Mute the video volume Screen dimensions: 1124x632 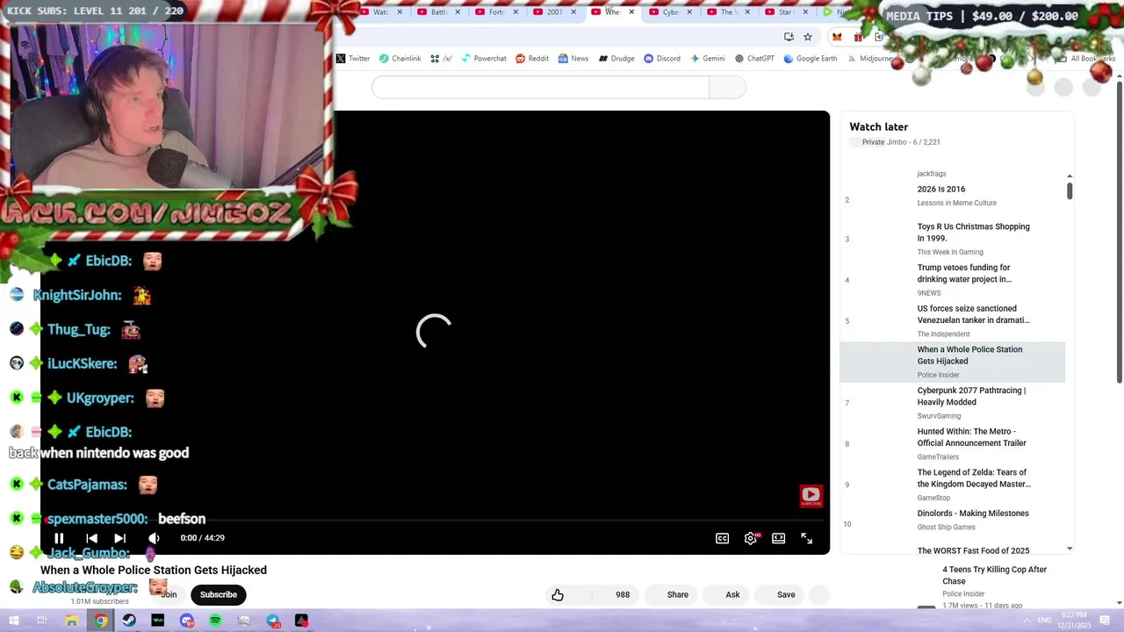pyautogui.click(x=154, y=538)
